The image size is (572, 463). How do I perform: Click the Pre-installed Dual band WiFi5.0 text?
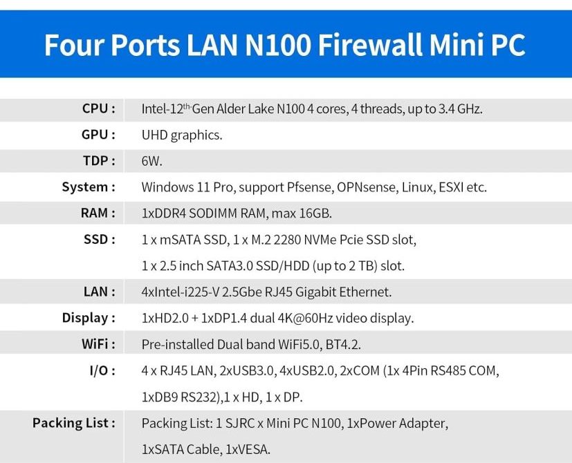(x=251, y=345)
